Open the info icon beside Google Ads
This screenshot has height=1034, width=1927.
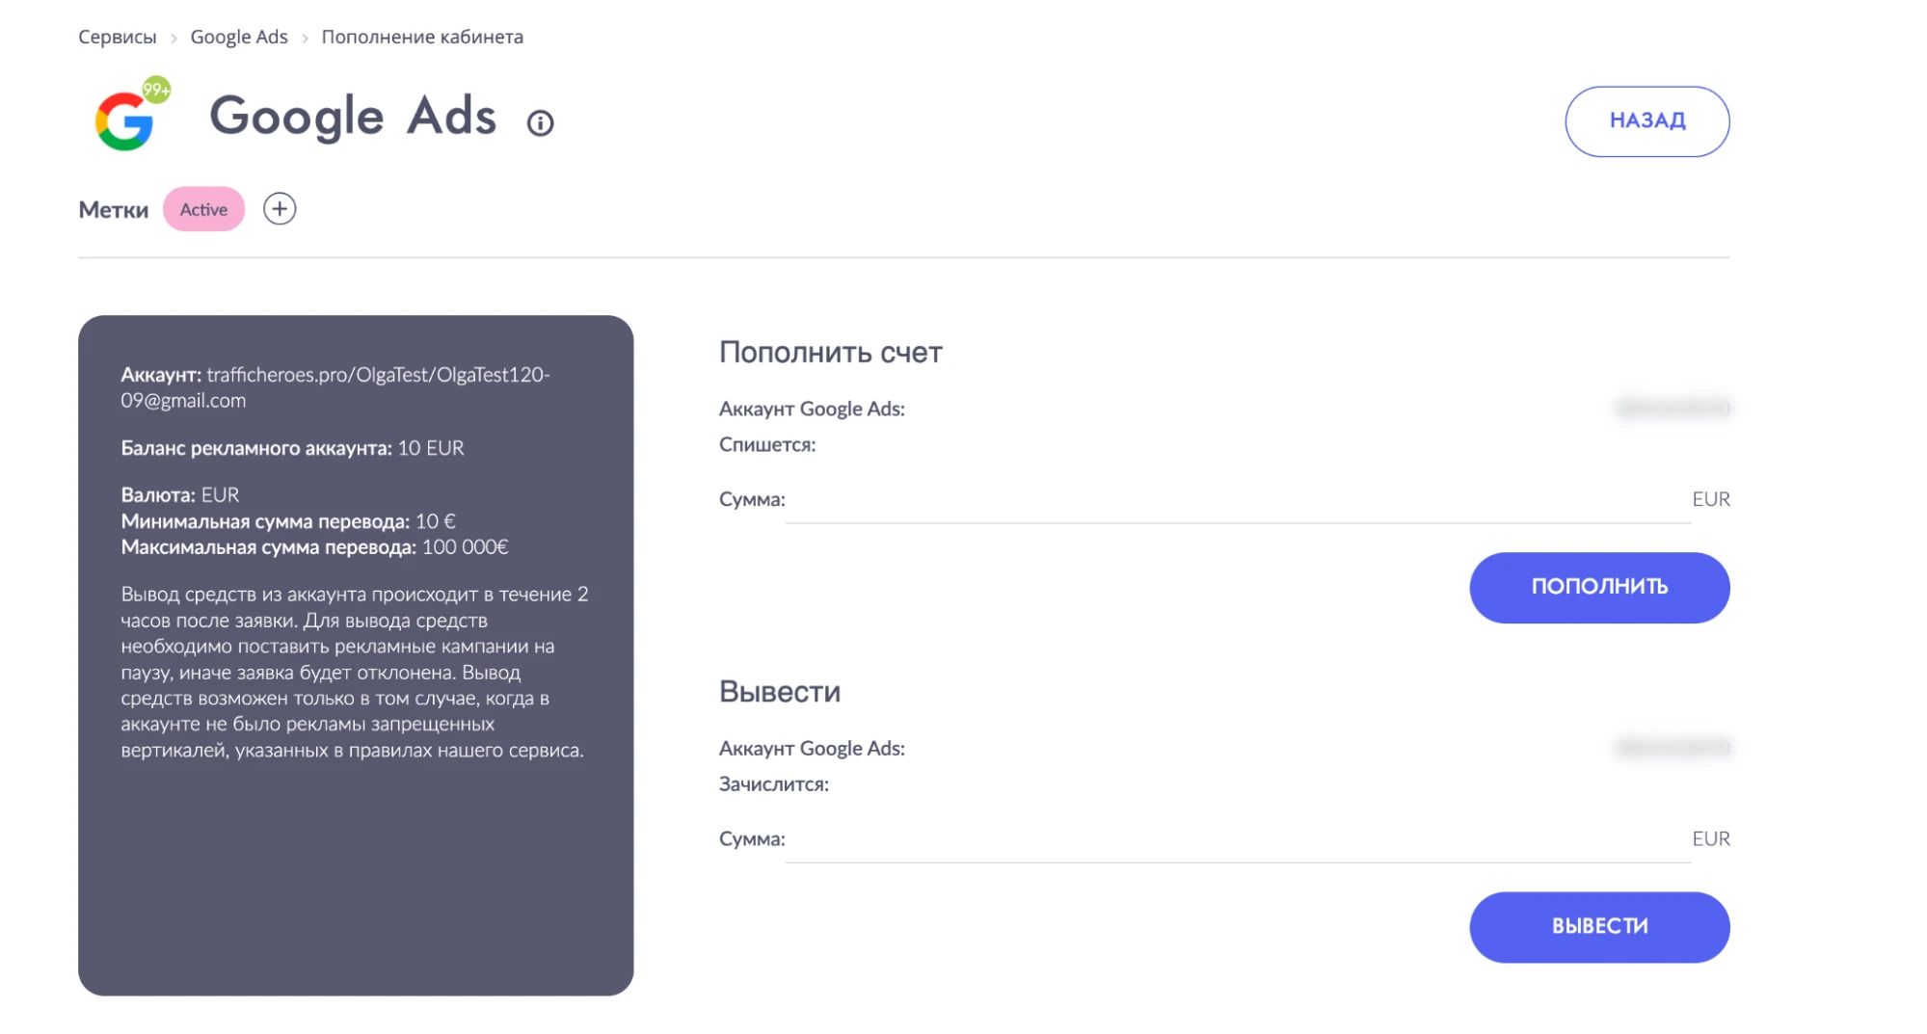point(540,123)
